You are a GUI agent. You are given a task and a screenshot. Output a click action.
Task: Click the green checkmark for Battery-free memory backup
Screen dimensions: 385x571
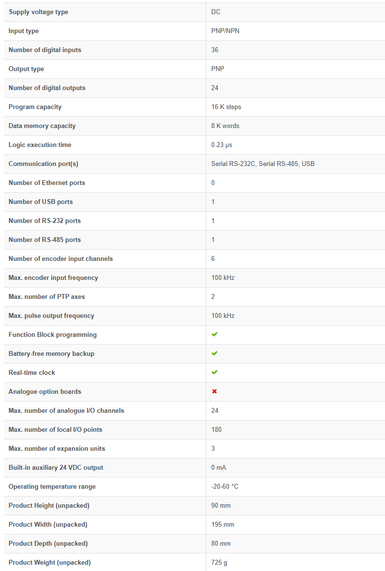point(215,353)
